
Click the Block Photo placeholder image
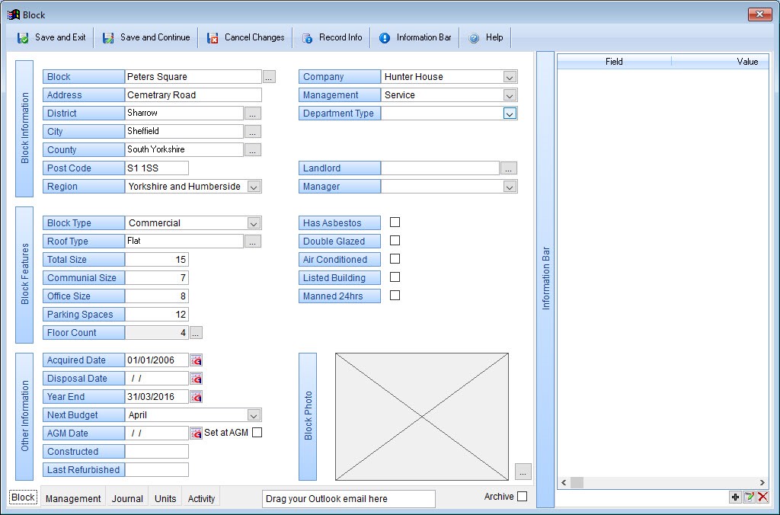click(x=422, y=417)
